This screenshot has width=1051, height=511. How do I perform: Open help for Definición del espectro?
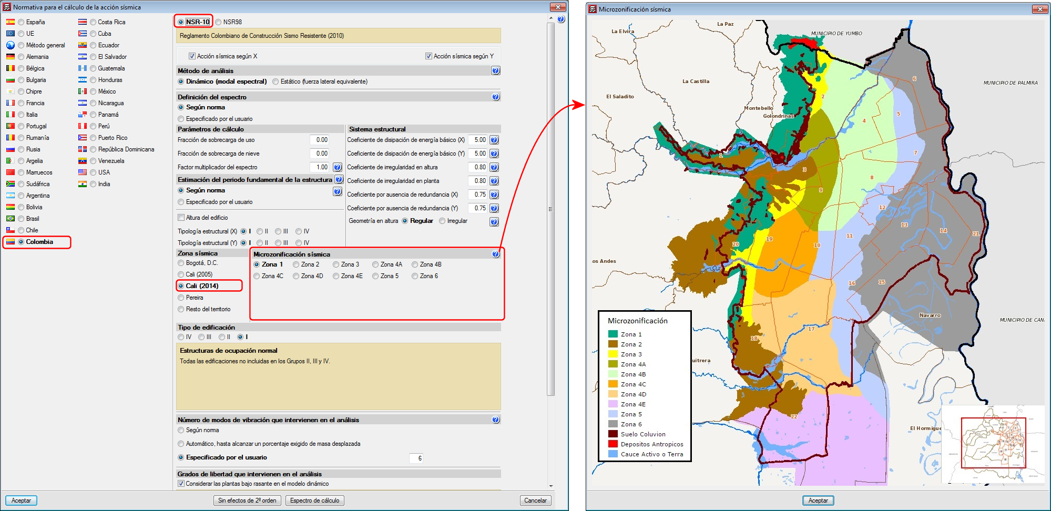point(495,97)
